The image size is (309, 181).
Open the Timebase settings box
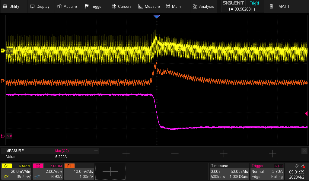(229, 171)
